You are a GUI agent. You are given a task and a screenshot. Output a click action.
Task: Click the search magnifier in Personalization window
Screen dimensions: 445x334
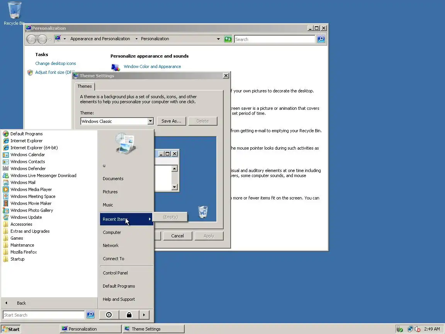tap(321, 39)
